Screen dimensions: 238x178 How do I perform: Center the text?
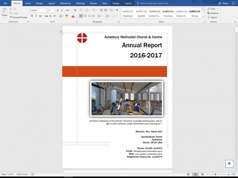[x=85, y=16]
